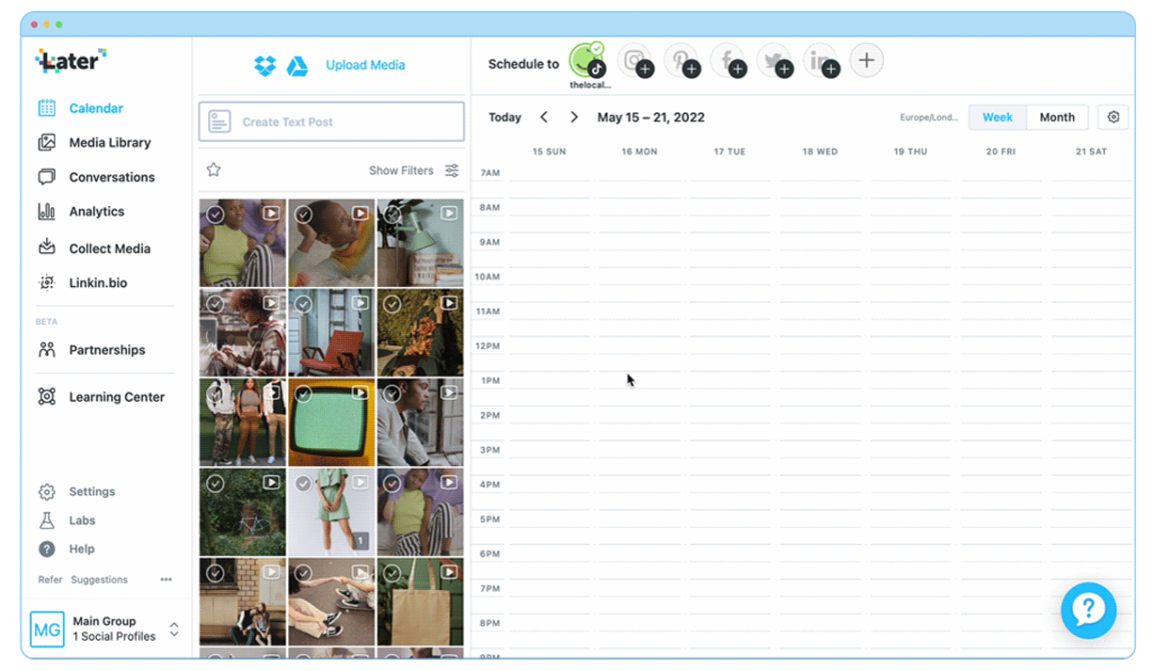This screenshot has height=671, width=1153.
Task: Click the Create Text Post field
Action: [331, 121]
